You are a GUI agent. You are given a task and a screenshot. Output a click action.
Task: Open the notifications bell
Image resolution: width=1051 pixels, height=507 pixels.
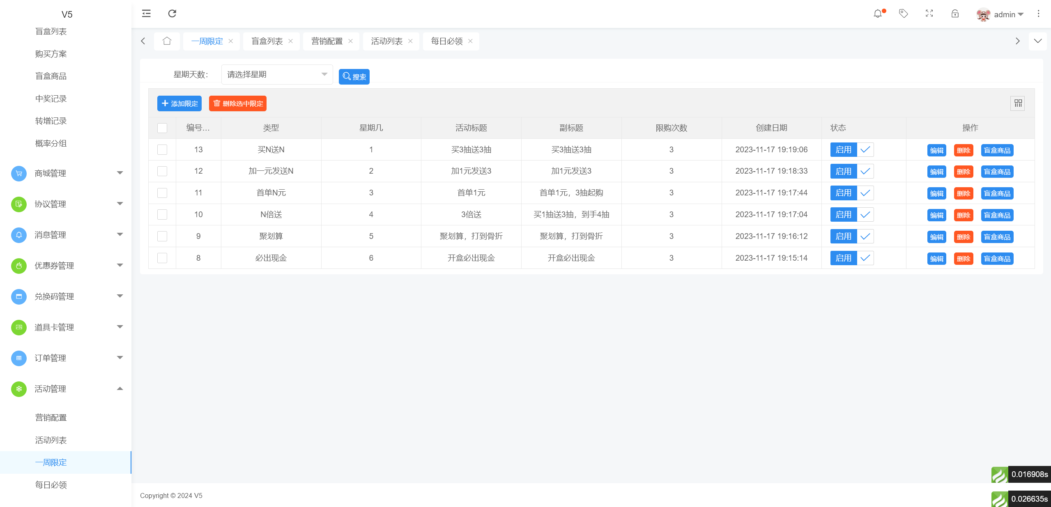coord(879,14)
